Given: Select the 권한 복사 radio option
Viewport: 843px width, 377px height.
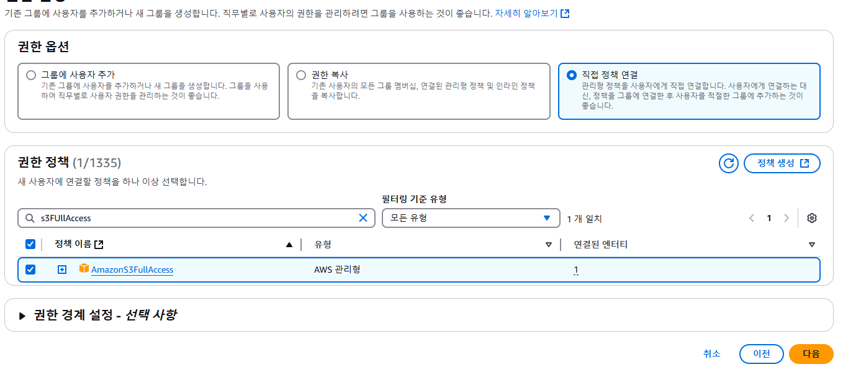Looking at the screenshot, I should pos(301,75).
